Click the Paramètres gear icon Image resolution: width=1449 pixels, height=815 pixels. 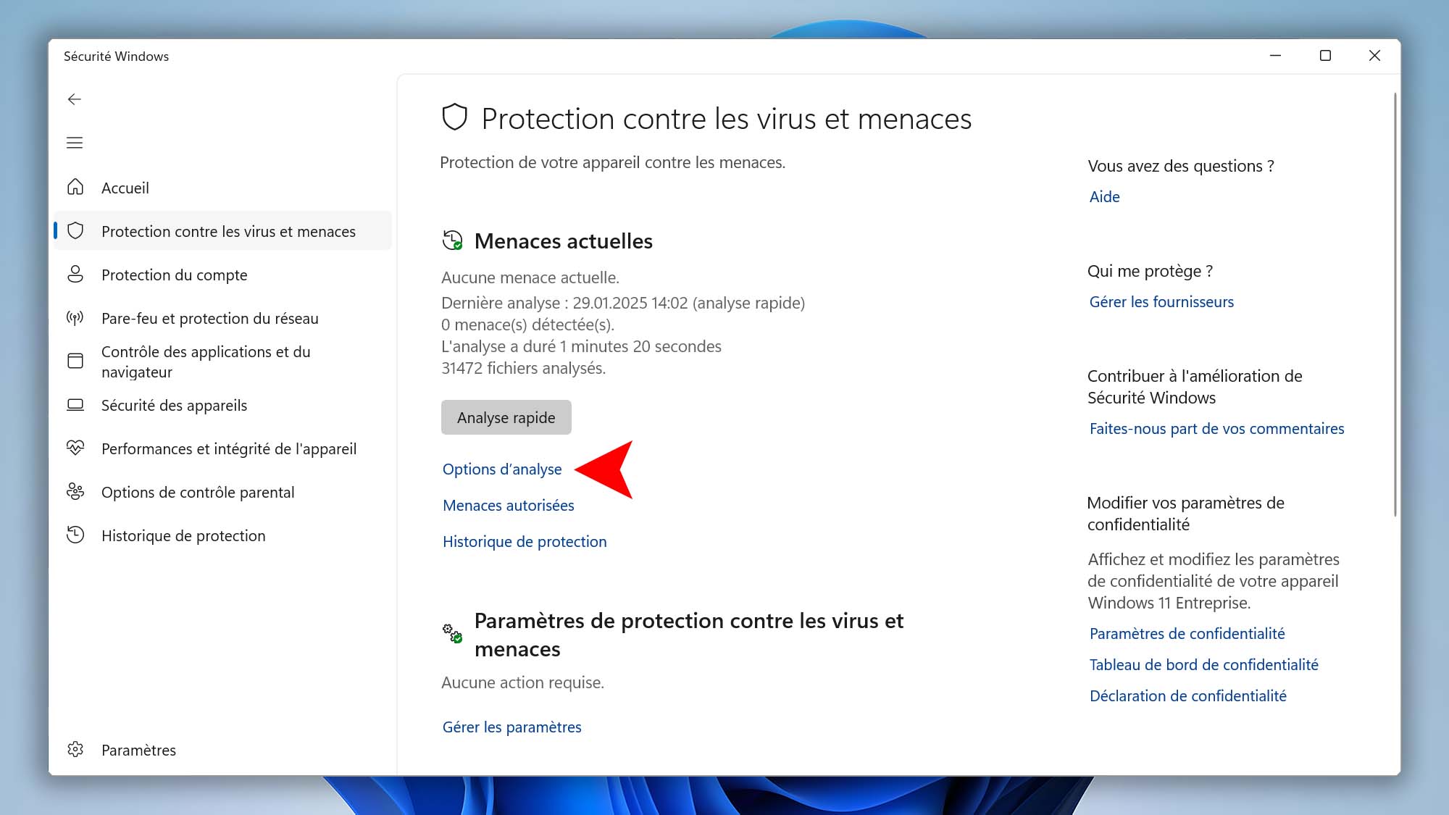(x=75, y=749)
